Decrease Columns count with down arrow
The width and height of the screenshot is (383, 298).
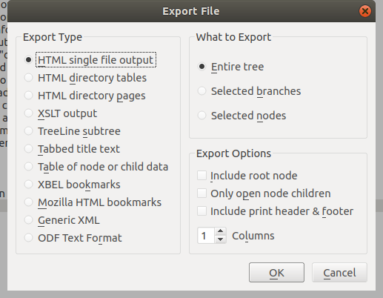[220, 239]
